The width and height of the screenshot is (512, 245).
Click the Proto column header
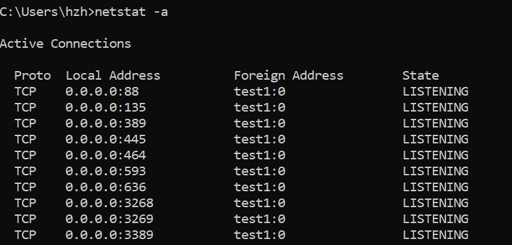click(33, 76)
